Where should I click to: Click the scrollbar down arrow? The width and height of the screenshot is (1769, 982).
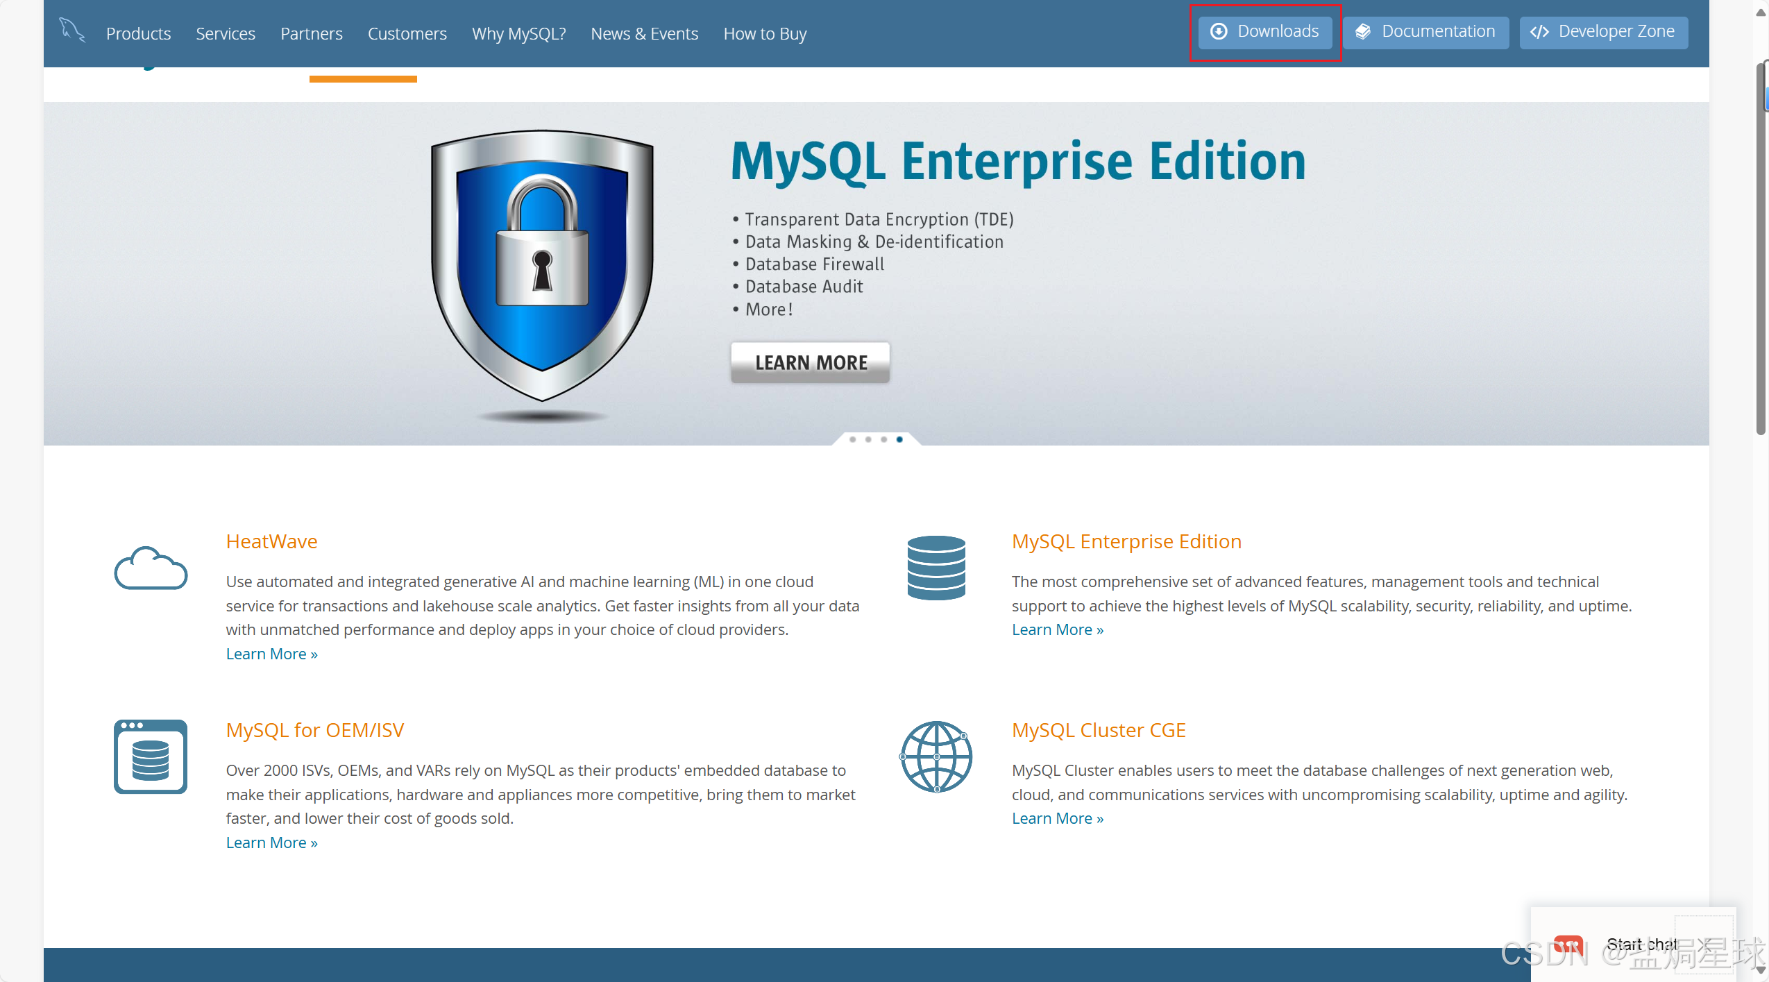pyautogui.click(x=1761, y=970)
